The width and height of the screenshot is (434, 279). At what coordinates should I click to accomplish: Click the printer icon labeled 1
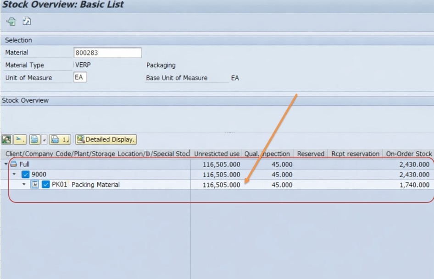coord(60,139)
